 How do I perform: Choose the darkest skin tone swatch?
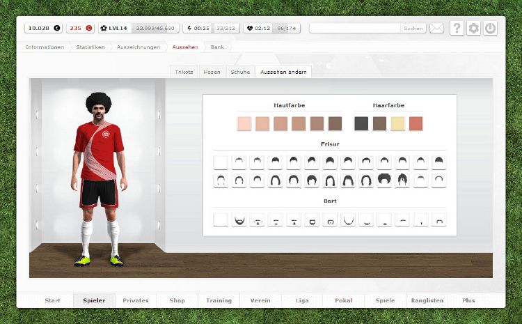pos(335,123)
